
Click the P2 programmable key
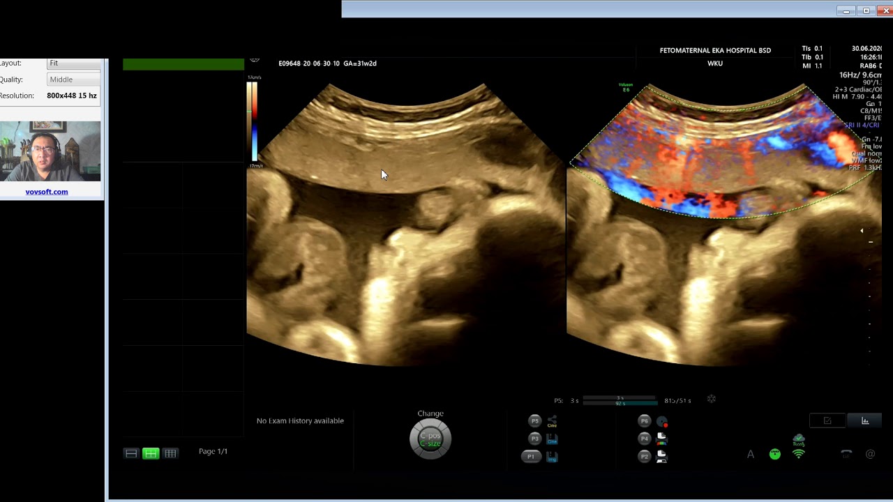tap(645, 457)
